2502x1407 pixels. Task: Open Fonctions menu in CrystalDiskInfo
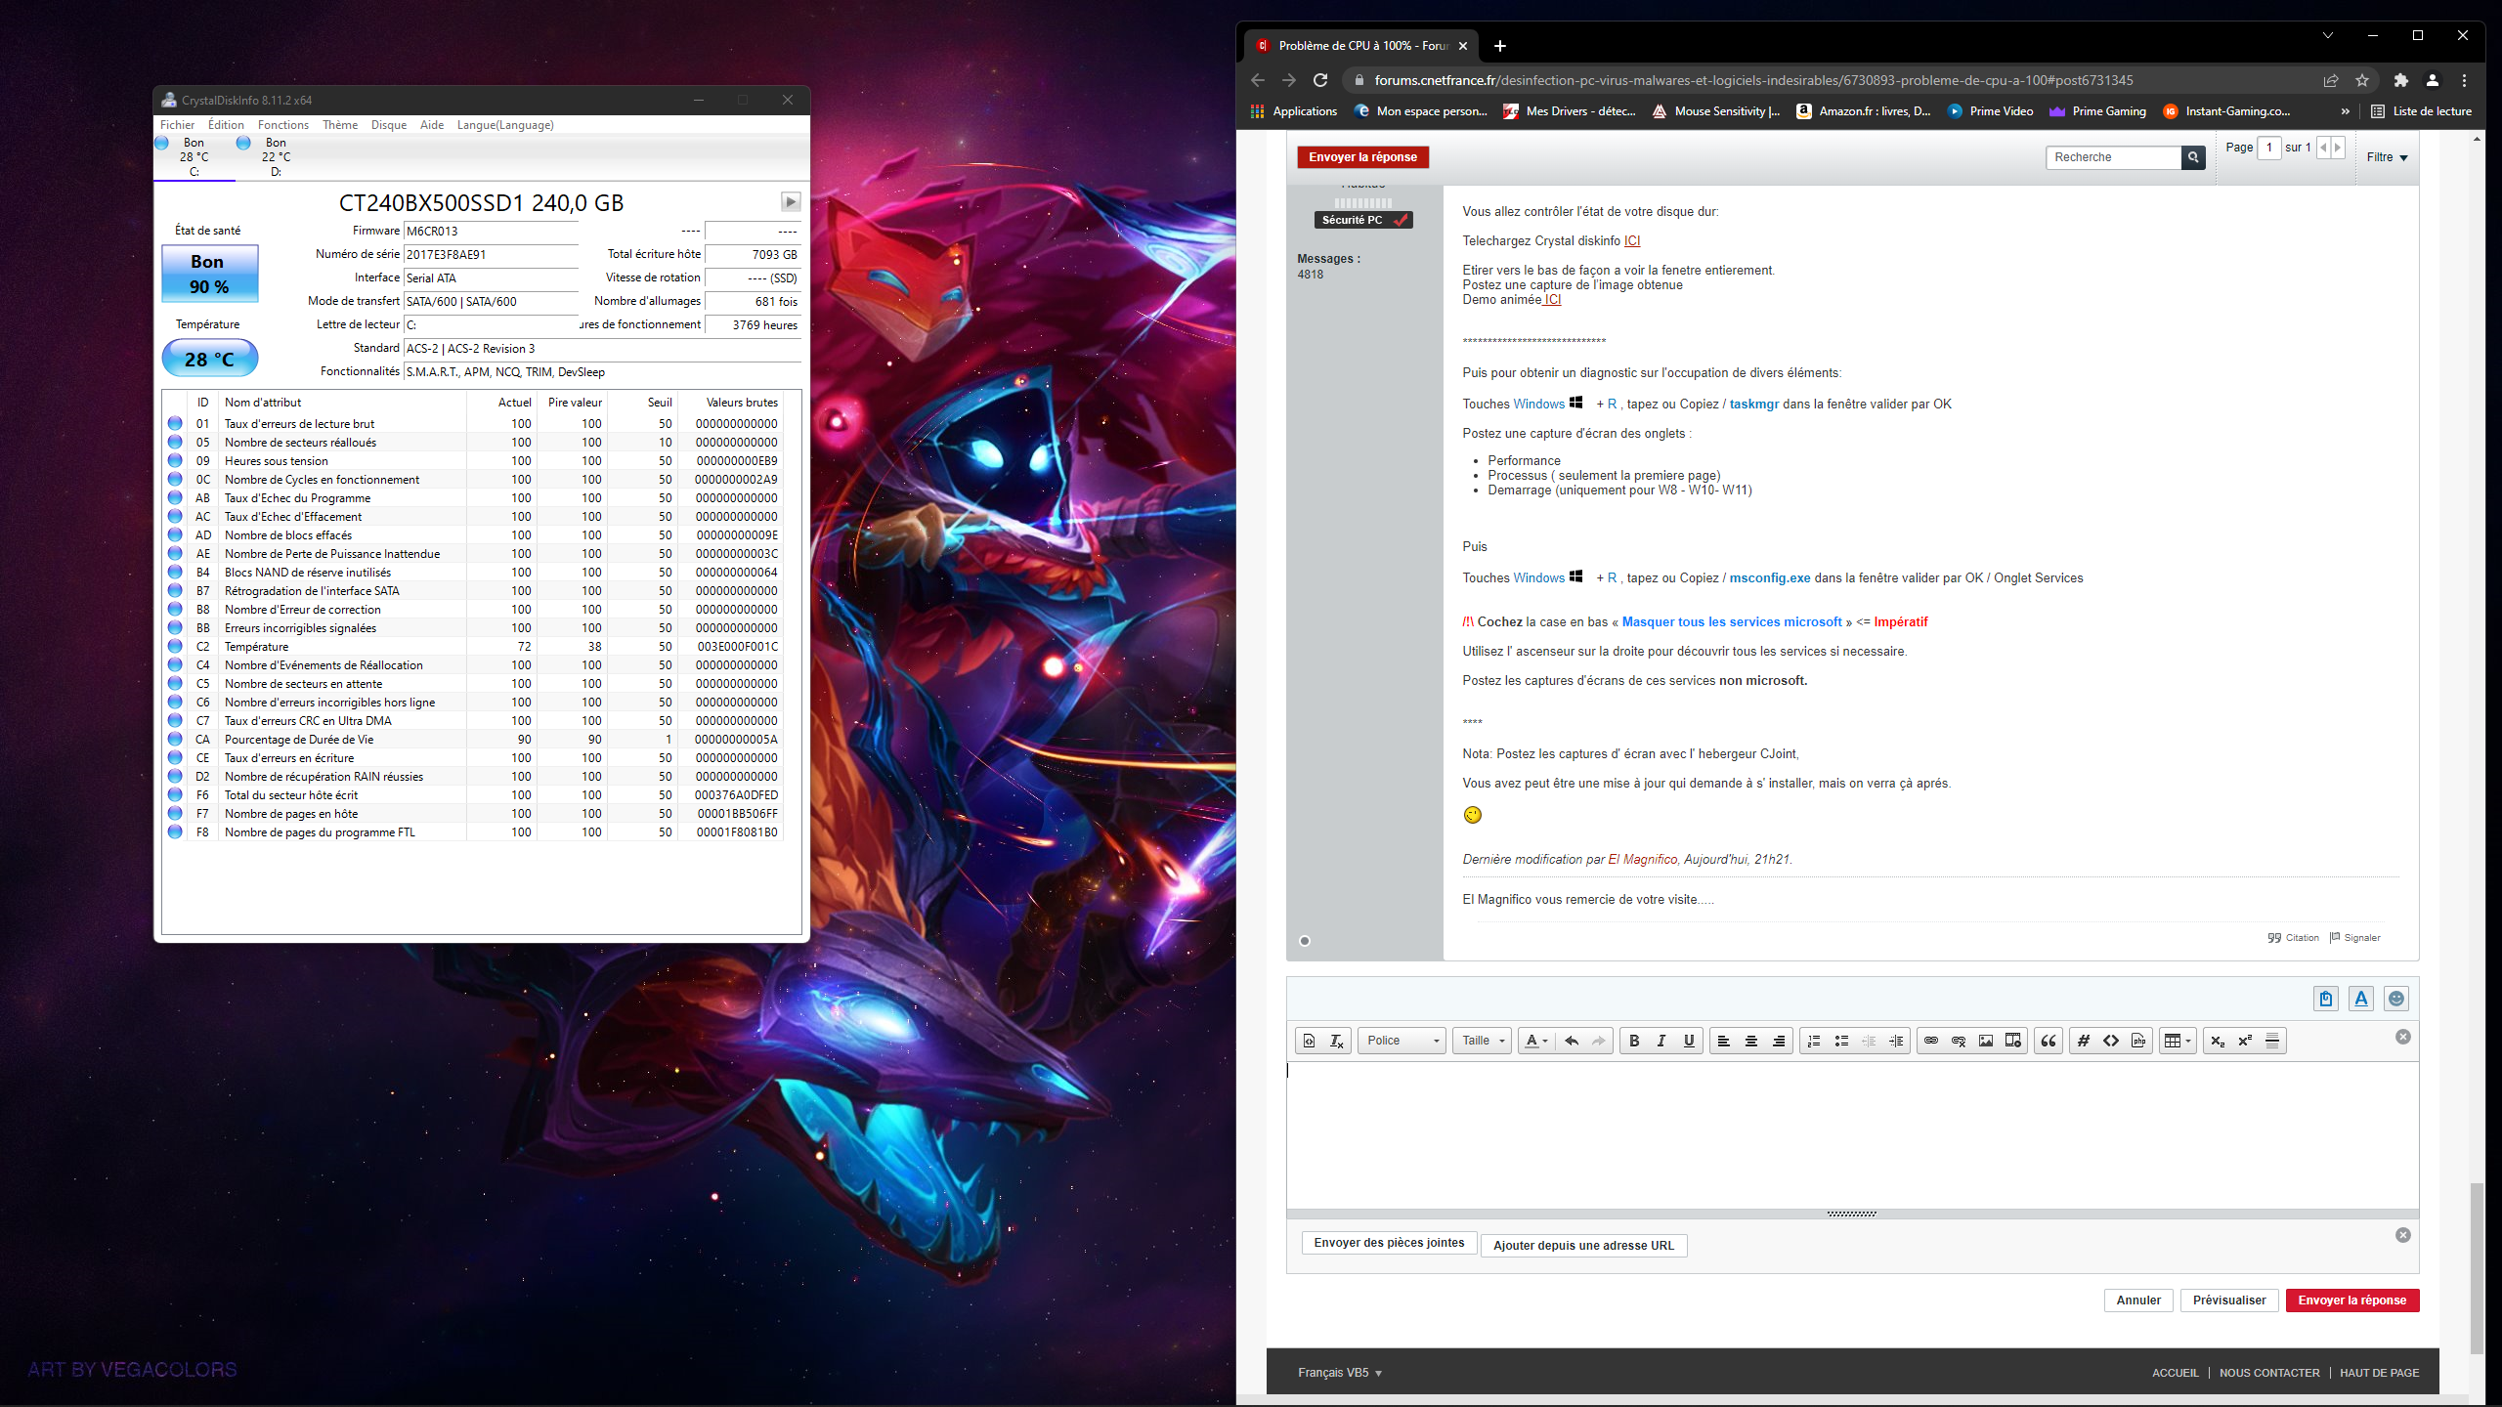tap(283, 125)
